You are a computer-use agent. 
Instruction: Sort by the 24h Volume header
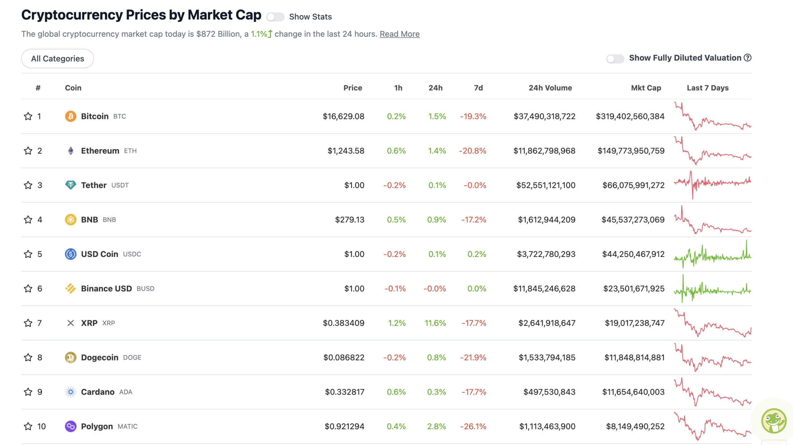pos(550,88)
